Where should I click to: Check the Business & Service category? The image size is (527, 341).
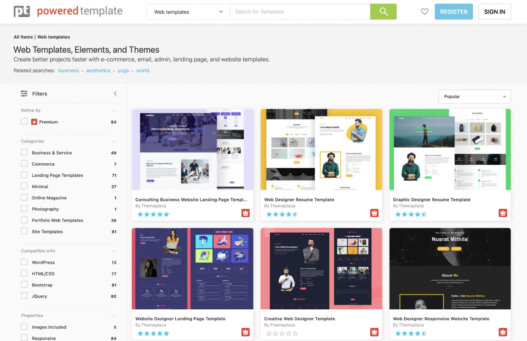pos(24,152)
